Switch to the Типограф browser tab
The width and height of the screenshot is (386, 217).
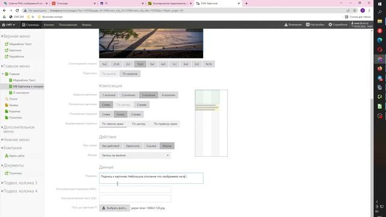point(74,4)
